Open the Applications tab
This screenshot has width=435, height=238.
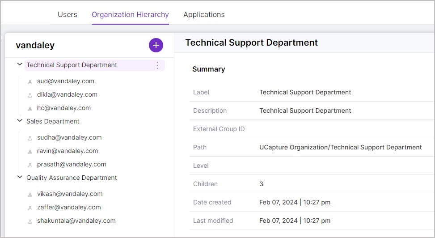[x=204, y=14]
